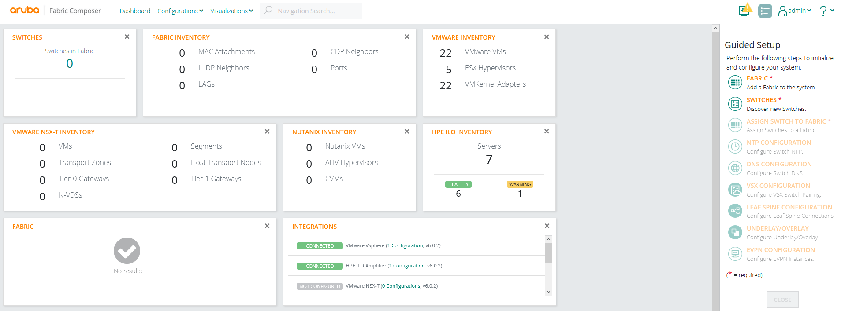
Task: Click the CONNECTED badge for VMware vSphere
Action: pos(320,246)
